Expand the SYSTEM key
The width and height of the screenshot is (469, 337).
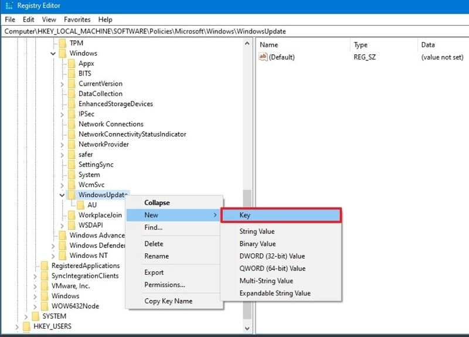pos(26,316)
